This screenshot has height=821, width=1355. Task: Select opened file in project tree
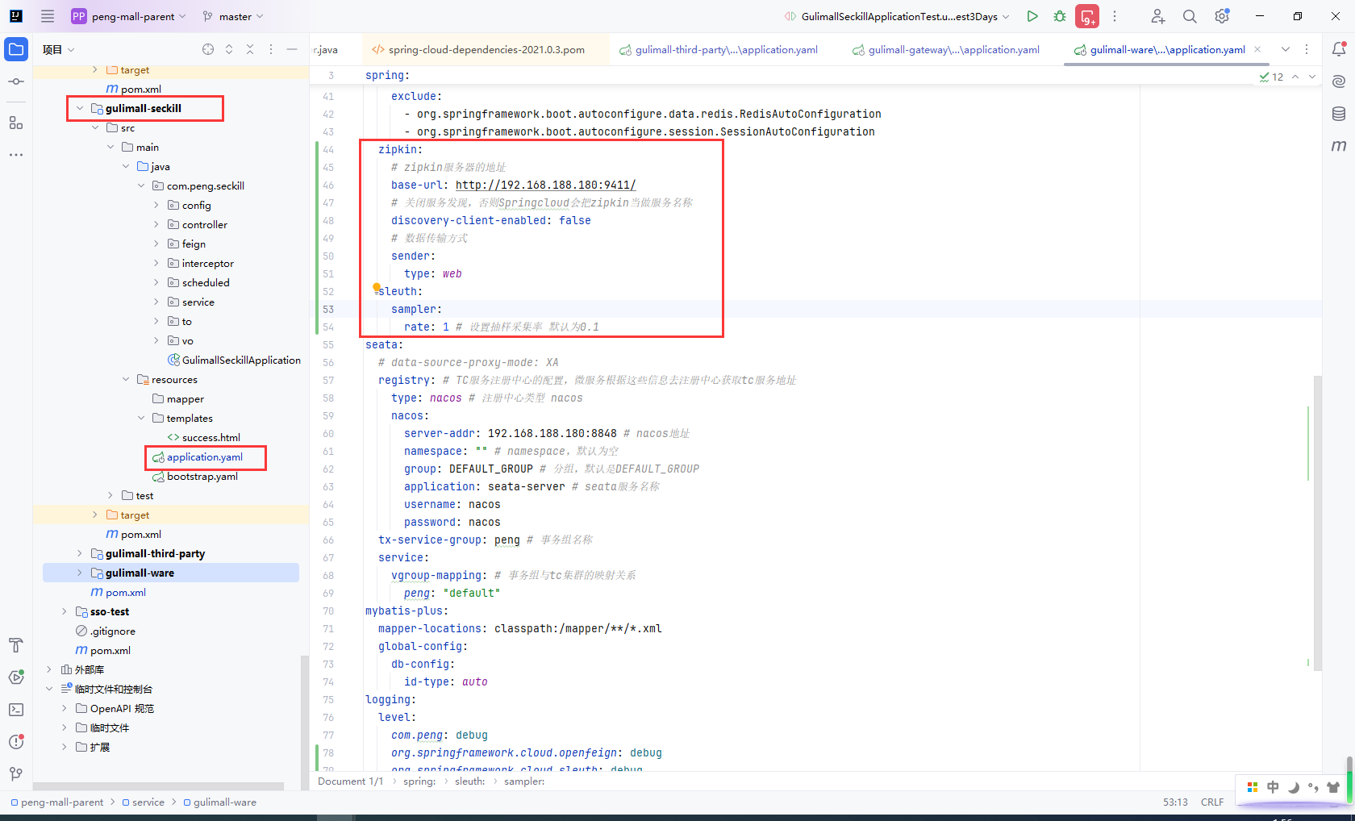[208, 49]
